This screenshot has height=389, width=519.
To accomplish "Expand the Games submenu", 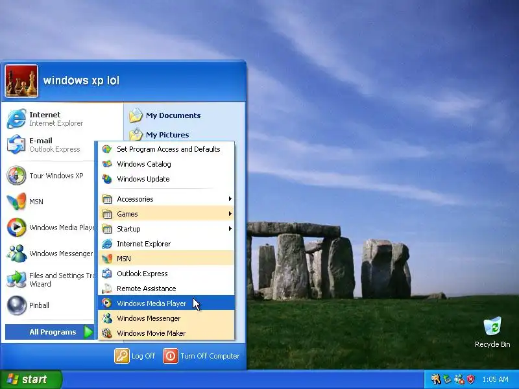I will pos(166,214).
